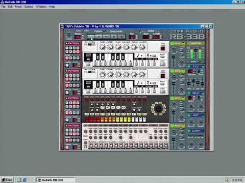Open the Windows menu
This screenshot has width=245, height=183.
pos(41,7)
